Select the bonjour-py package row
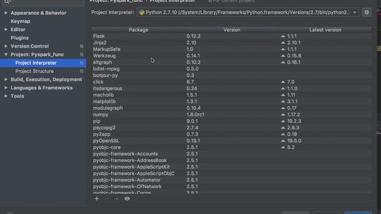The height and width of the screenshot is (214, 381). (232, 75)
